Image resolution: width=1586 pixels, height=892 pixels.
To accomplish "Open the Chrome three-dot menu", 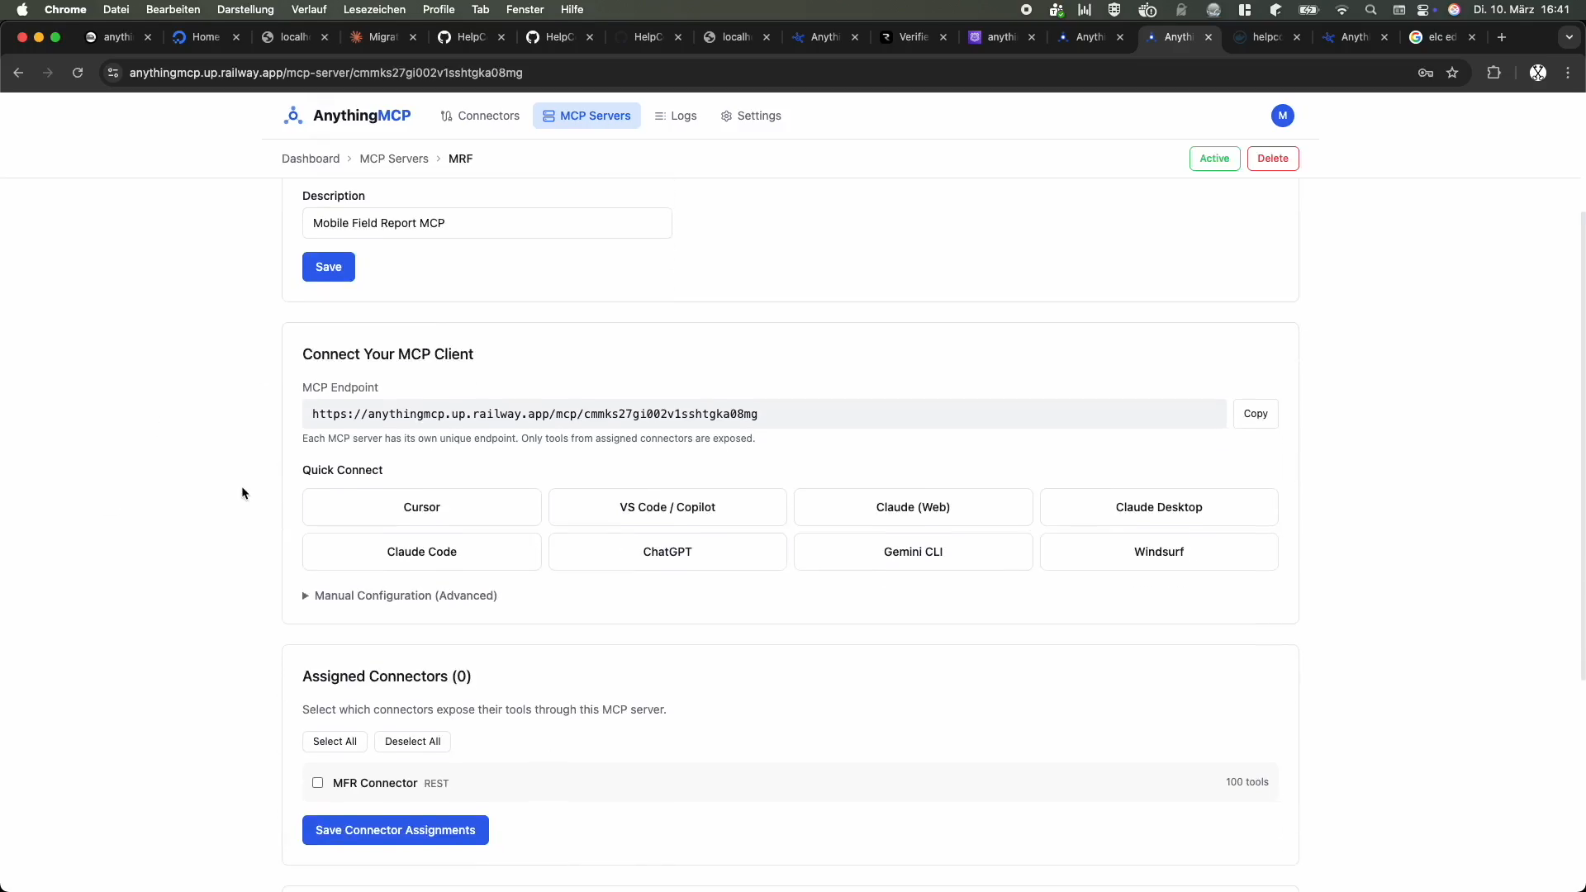I will 1568,73.
